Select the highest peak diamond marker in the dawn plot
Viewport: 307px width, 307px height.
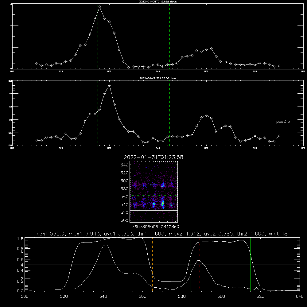point(100,7)
